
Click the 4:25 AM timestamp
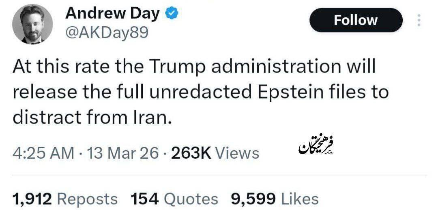43,153
